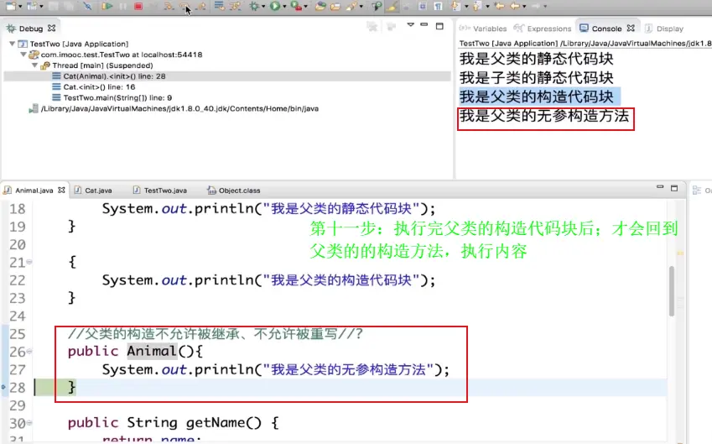
Task: Open the New file dropdown arrow
Action: (x=20, y=7)
